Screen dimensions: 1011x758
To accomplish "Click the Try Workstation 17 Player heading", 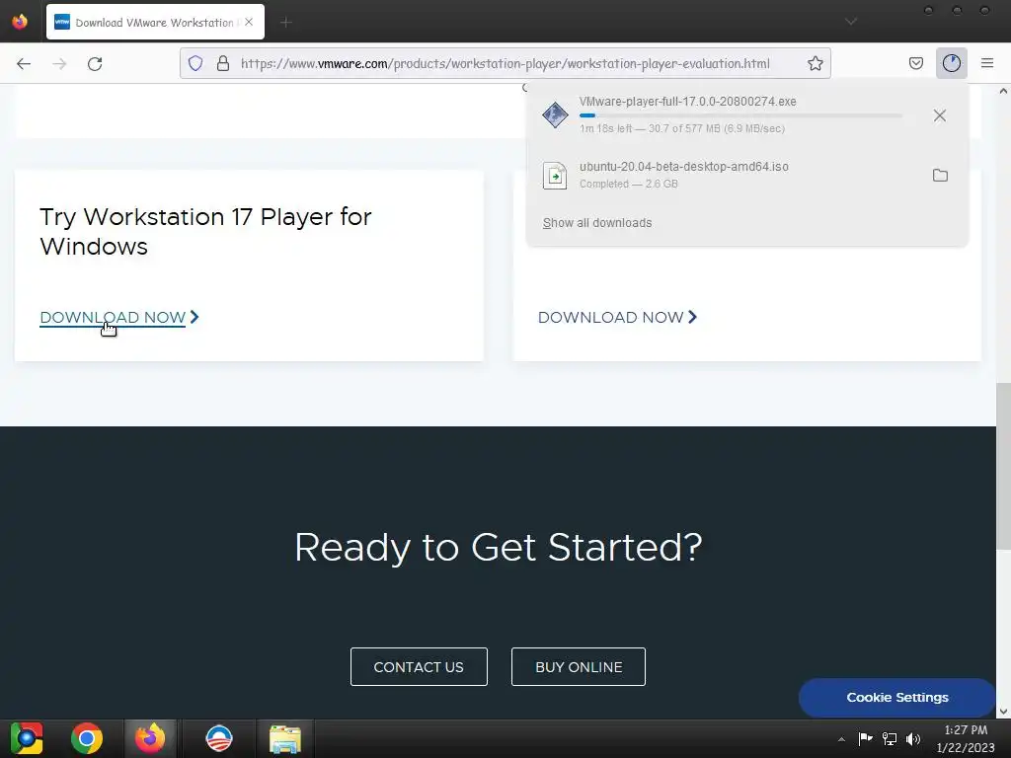I will [x=205, y=231].
